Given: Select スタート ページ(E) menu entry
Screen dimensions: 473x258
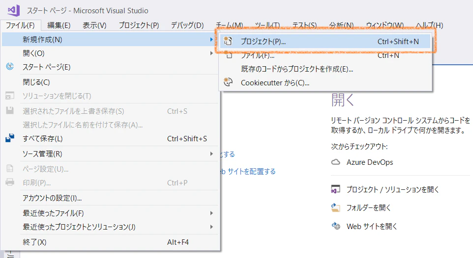Looking at the screenshot, I should (110, 67).
